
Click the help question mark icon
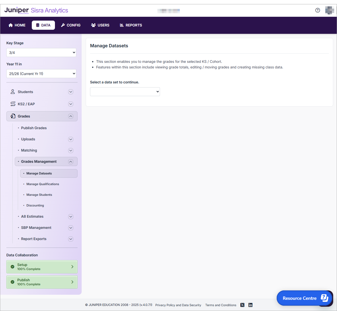317,10
